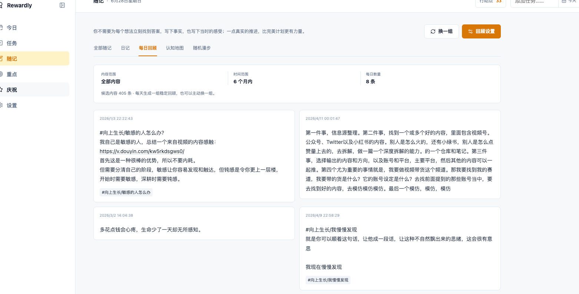Click the #向上生长/我慢慢发现 tag chip

point(328,280)
